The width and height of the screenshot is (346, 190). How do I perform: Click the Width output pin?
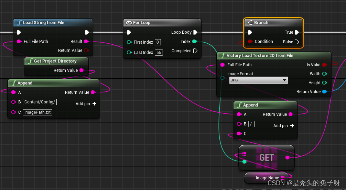325,74
